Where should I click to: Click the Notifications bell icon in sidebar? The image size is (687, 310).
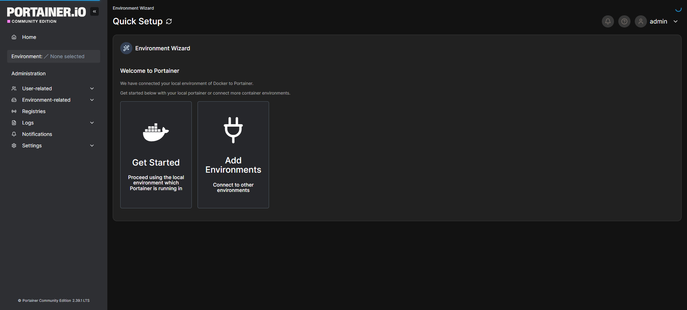[x=14, y=134]
